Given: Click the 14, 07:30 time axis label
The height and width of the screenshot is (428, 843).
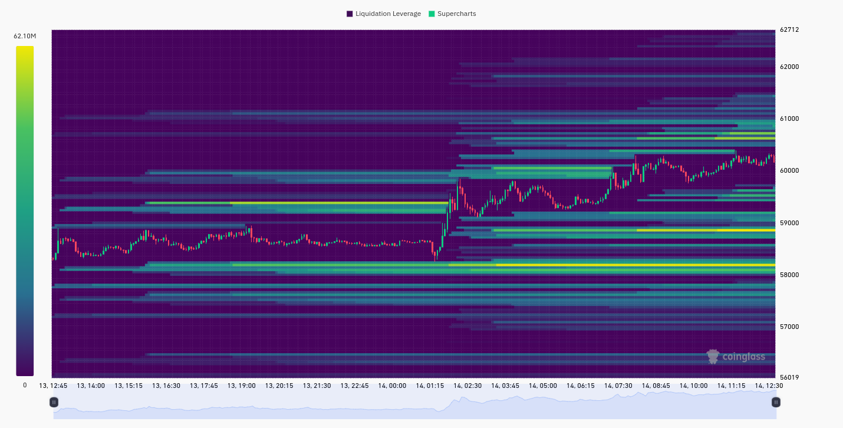Looking at the screenshot, I should point(618,386).
